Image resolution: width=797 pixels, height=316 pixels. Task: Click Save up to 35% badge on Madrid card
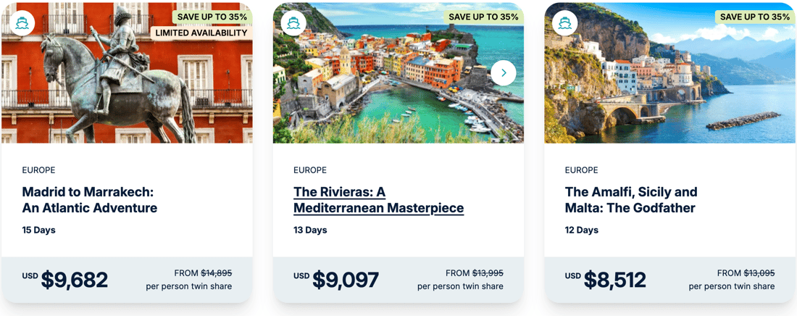(212, 17)
